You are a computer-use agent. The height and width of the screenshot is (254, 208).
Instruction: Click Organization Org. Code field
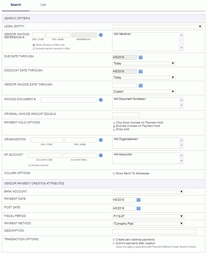point(47,140)
